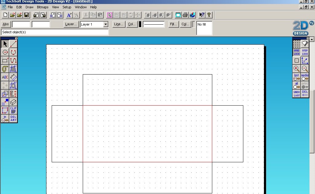Activate the ABC text tool
The width and height of the screenshot is (315, 194).
click(x=5, y=77)
